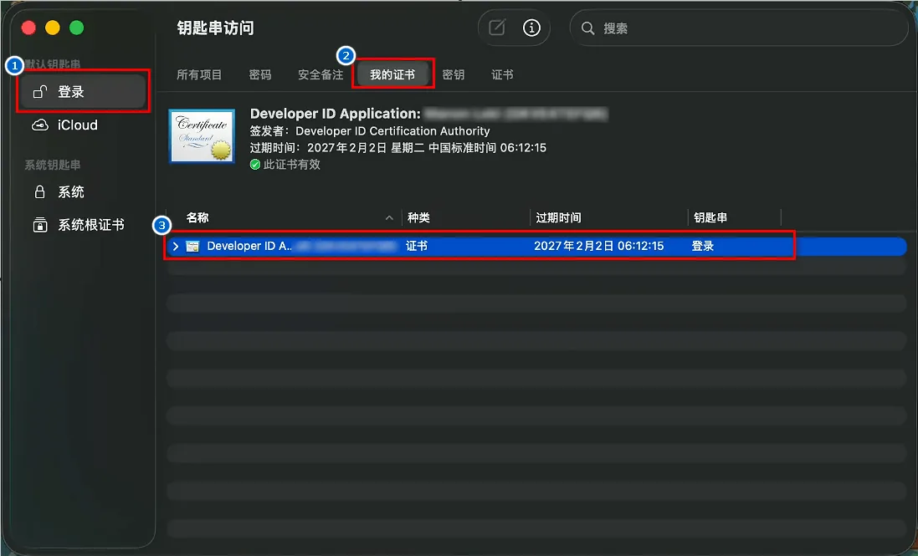Click the certificate icon in Developer ID row
Viewport: 918px width, 556px height.
(x=192, y=246)
